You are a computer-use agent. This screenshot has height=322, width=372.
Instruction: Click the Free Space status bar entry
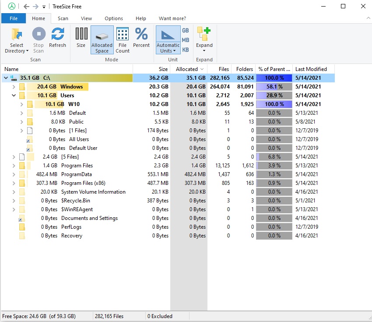coord(39,316)
